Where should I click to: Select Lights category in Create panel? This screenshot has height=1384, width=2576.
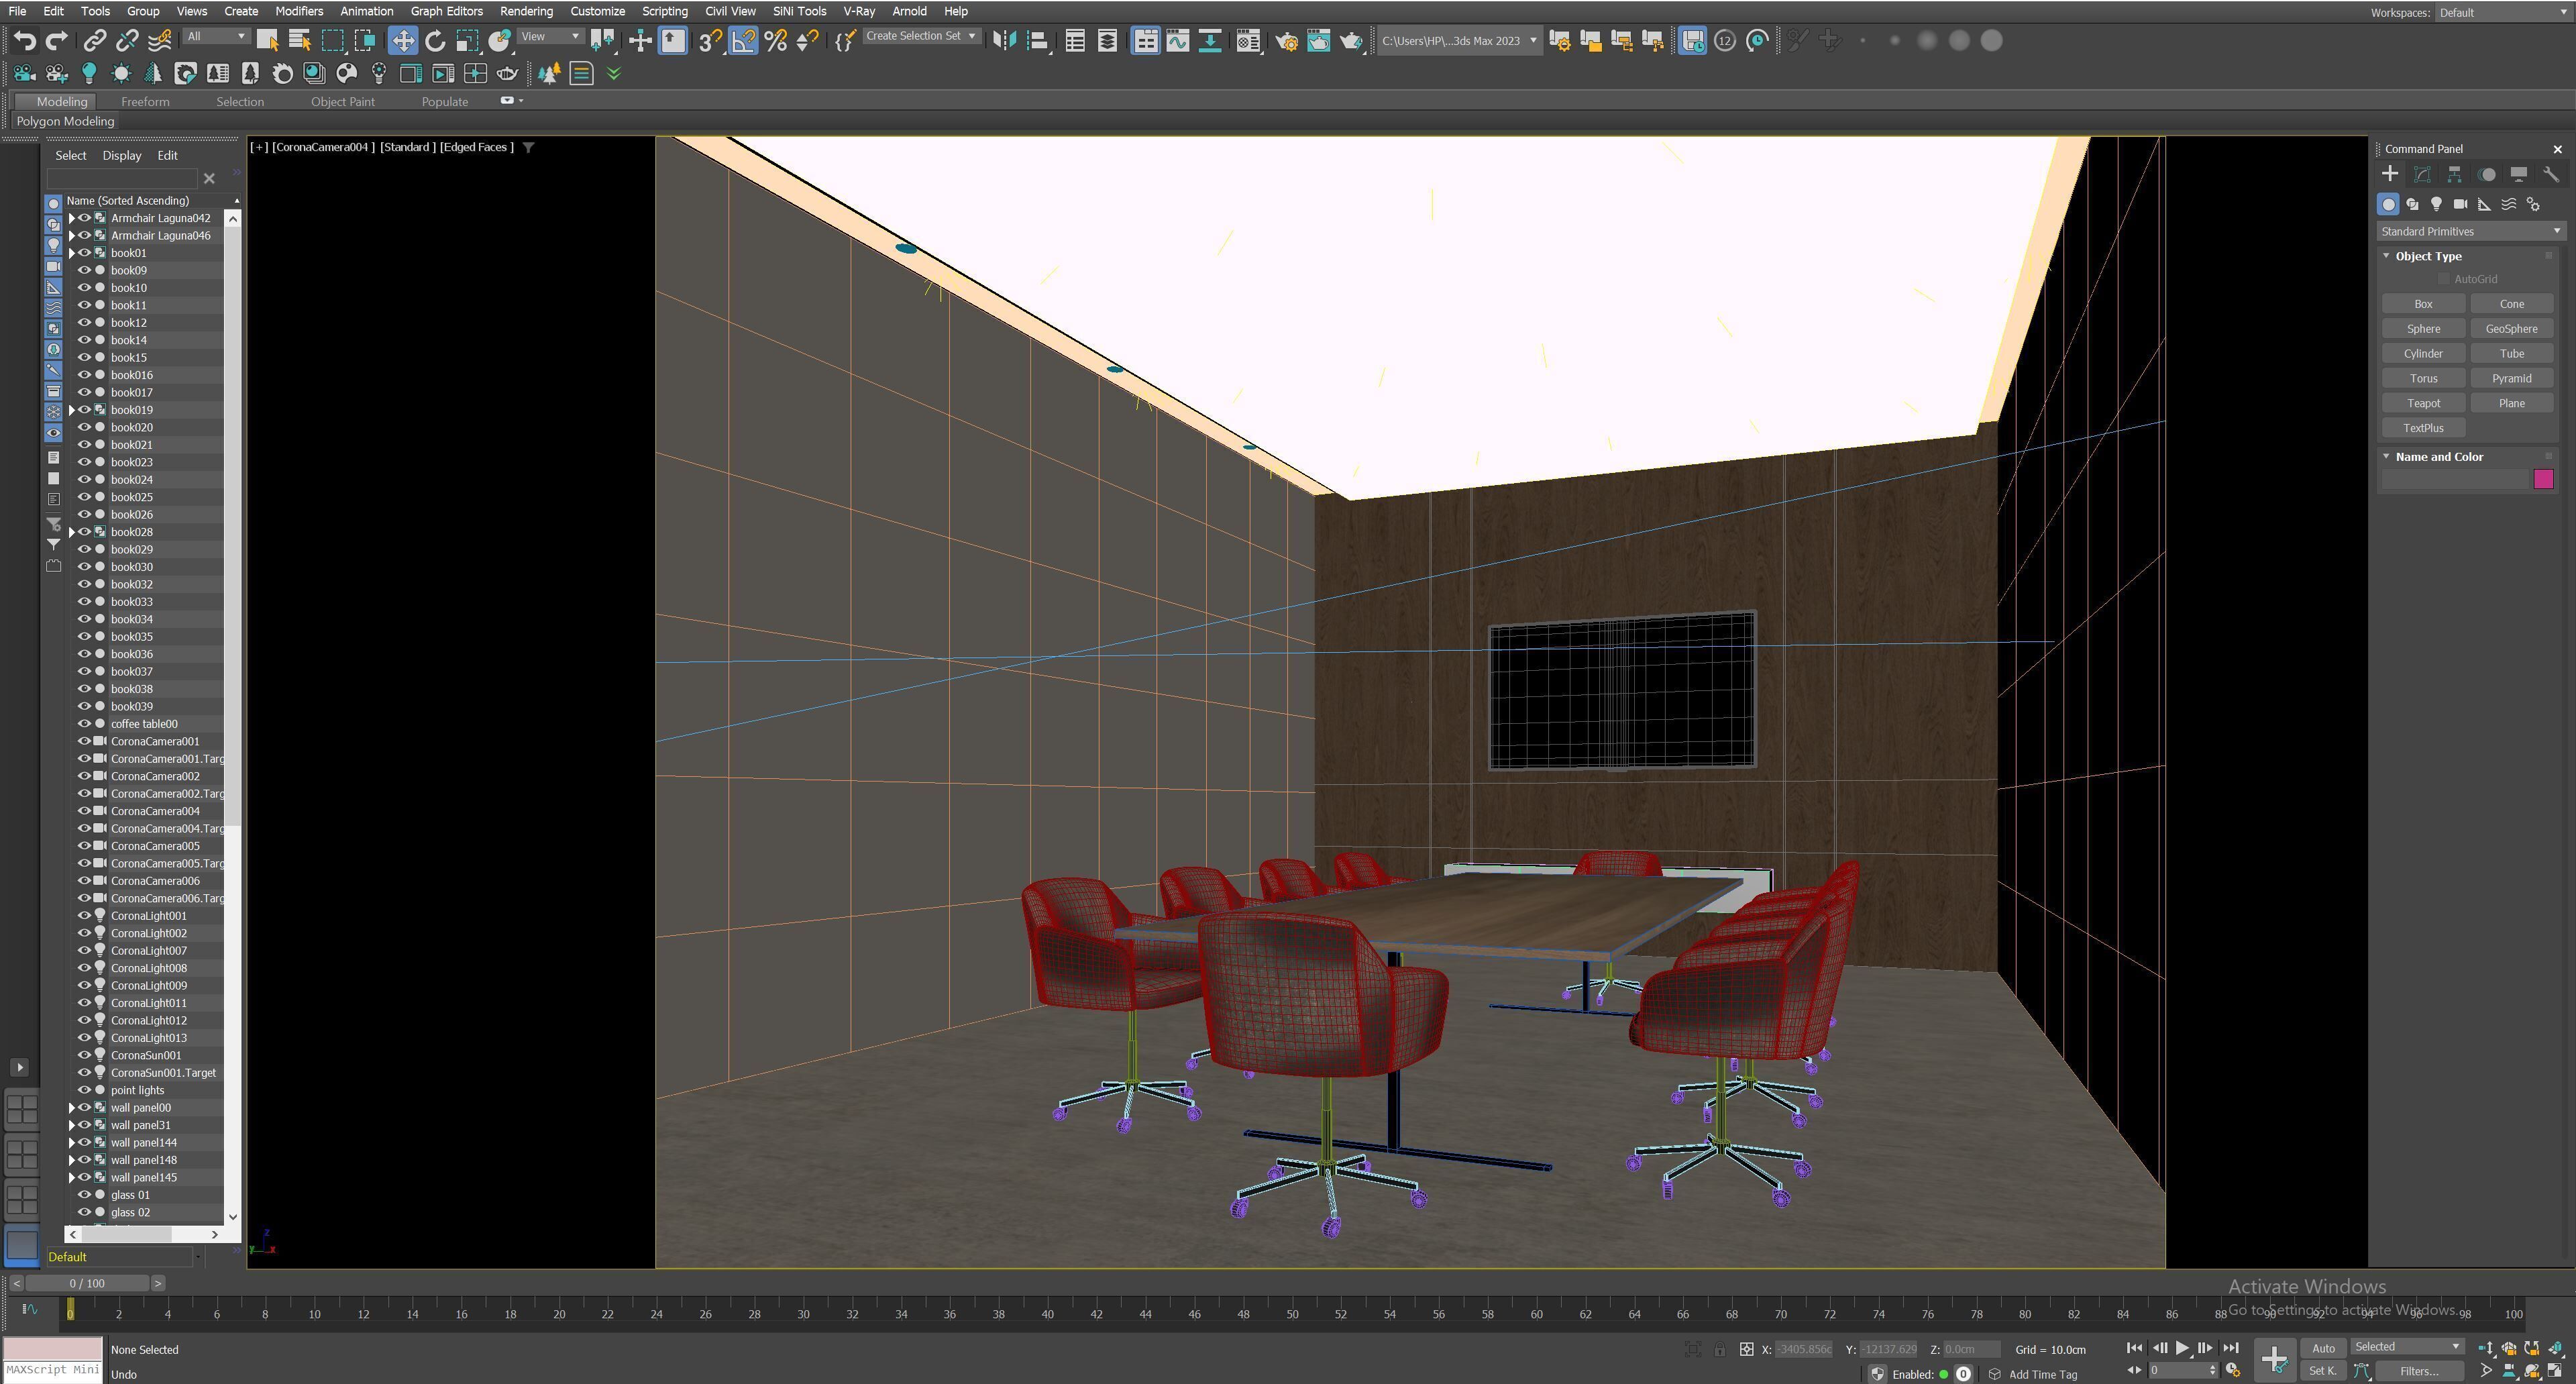[x=2436, y=204]
